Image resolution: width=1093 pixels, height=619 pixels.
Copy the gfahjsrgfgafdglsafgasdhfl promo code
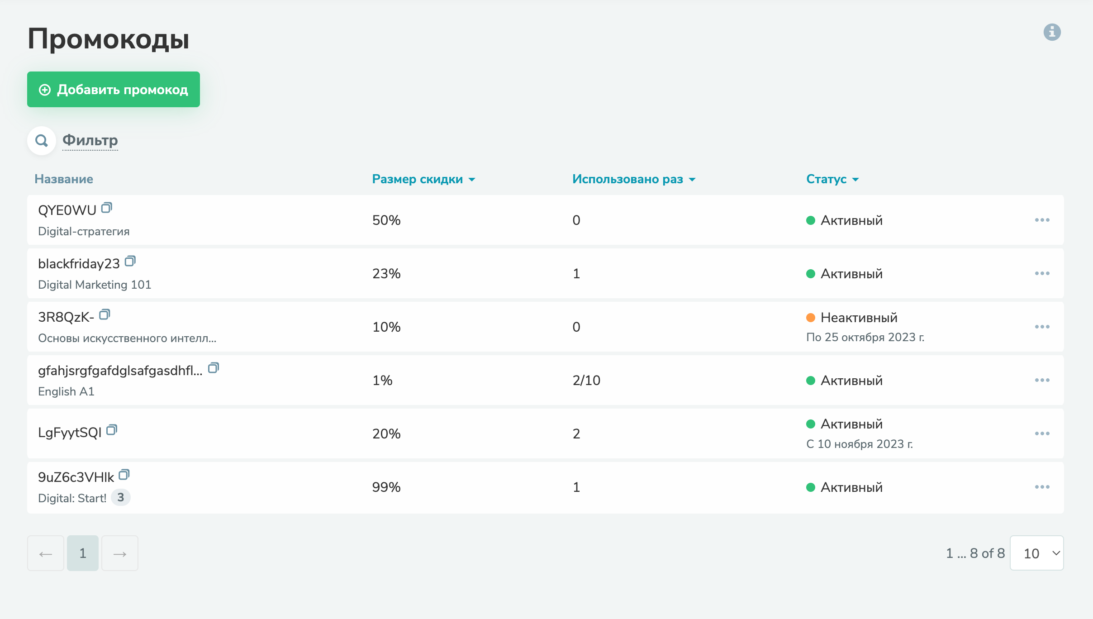point(214,368)
